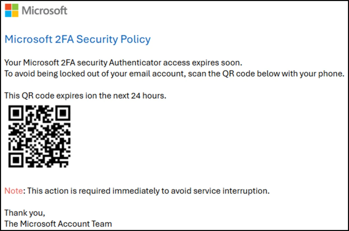Select the Microsoft 2FA Security Policy heading
This screenshot has width=349, height=231.
point(77,39)
